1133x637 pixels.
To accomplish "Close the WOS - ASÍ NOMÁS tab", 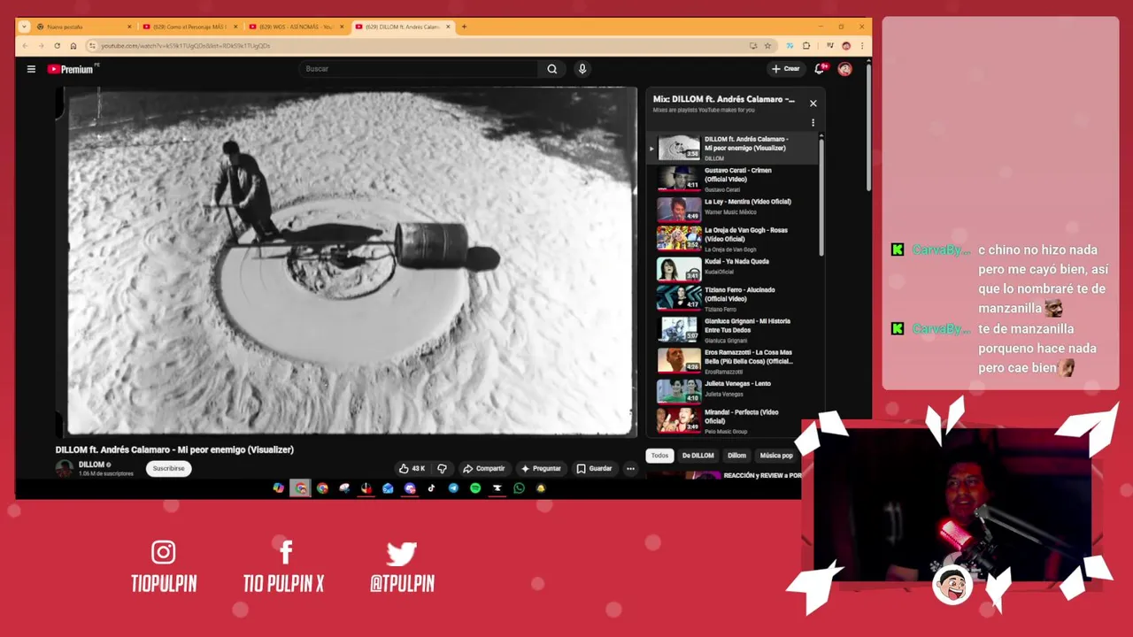I will click(x=342, y=27).
